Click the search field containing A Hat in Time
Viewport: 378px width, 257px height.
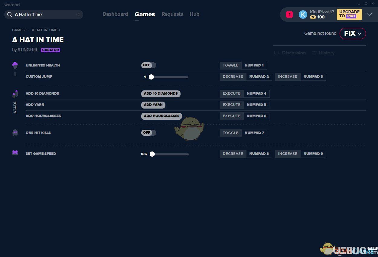point(44,15)
